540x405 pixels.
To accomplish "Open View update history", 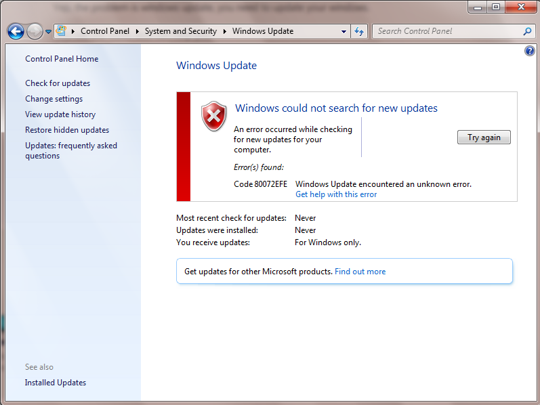I will [60, 114].
